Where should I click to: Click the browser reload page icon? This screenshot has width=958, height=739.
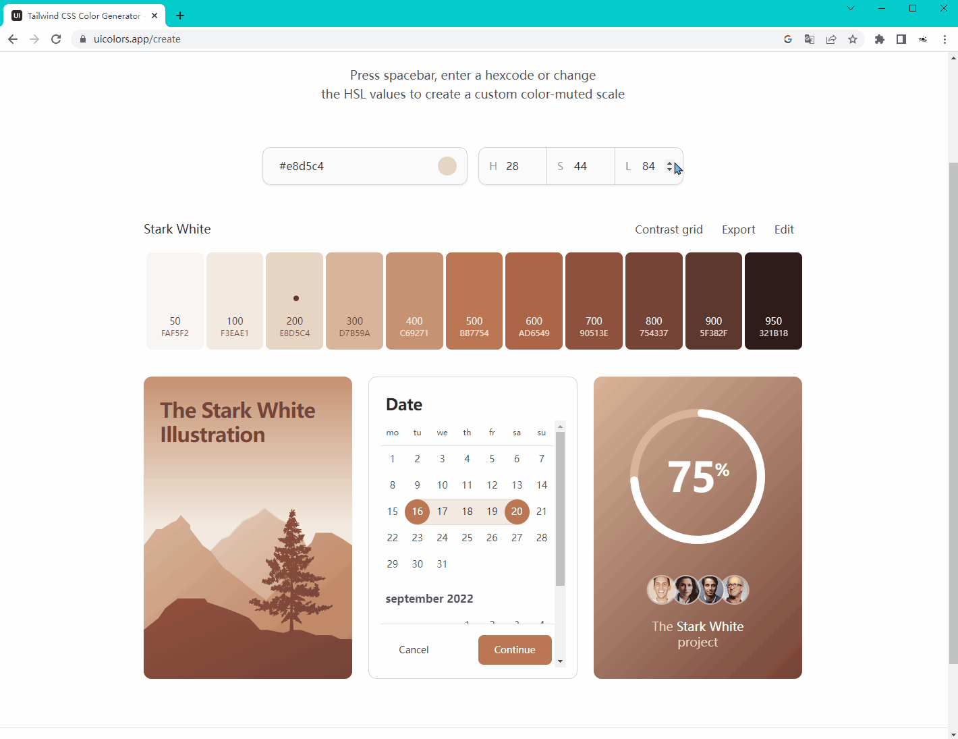click(56, 39)
